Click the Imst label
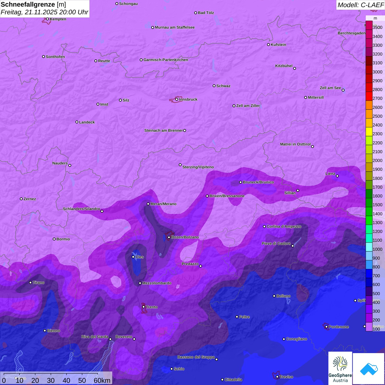This screenshot has width=385, height=385. 104,104
